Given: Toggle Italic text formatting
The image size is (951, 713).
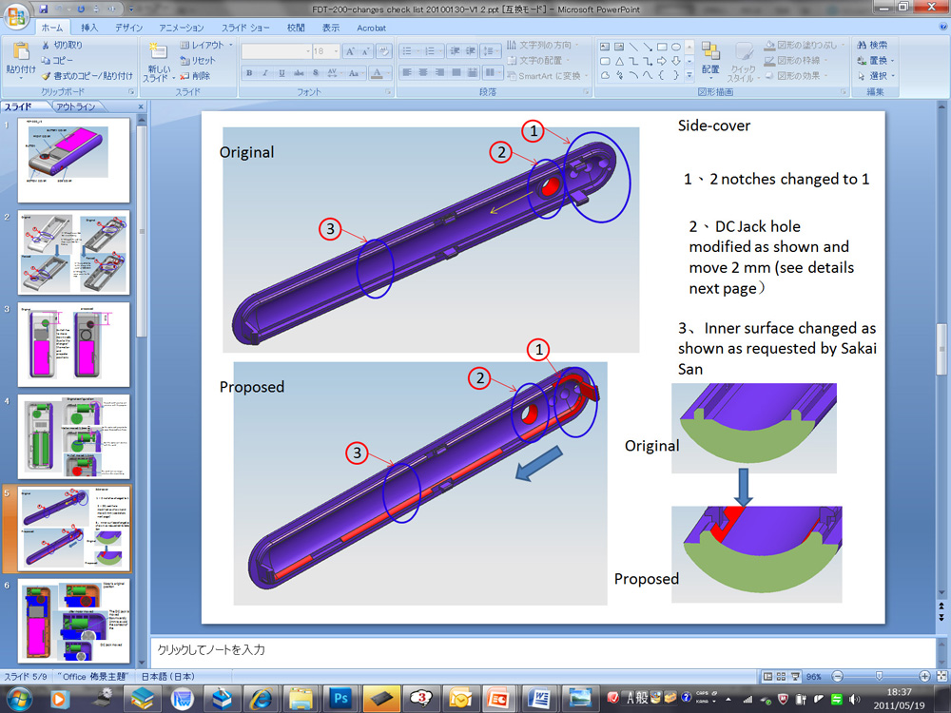Looking at the screenshot, I should coord(265,73).
